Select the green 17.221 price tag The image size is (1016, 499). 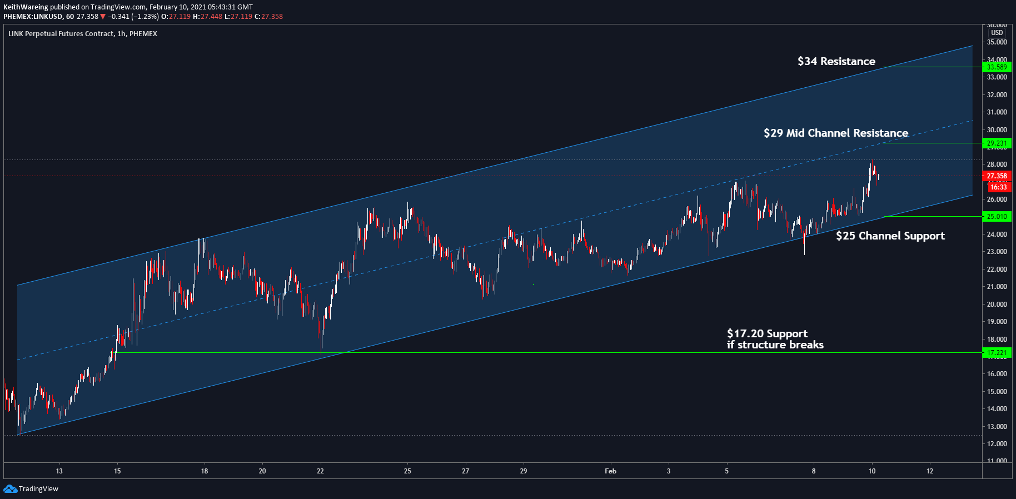pos(997,353)
